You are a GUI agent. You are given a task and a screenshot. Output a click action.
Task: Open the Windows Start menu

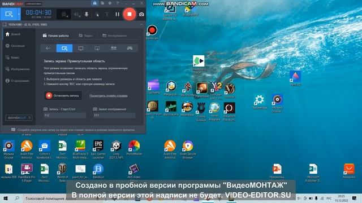(6, 198)
